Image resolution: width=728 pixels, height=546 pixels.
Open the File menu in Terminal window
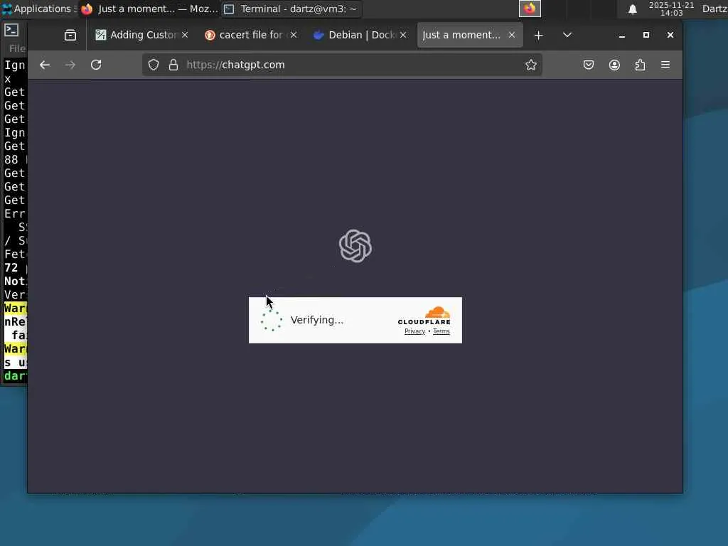(x=17, y=48)
